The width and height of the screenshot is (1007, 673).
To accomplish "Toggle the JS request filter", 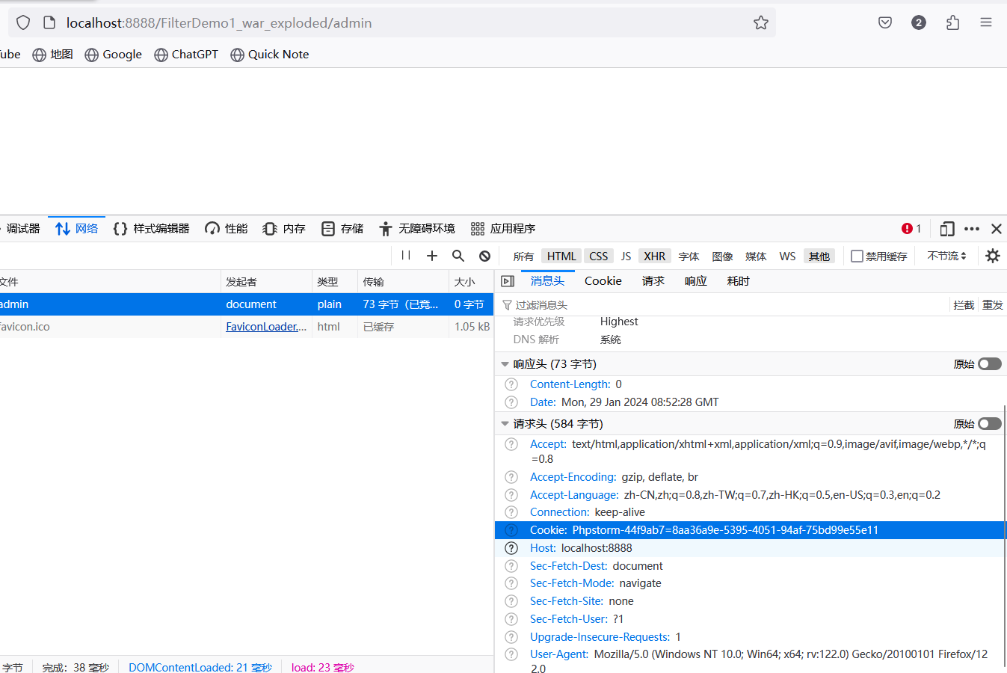I will (x=626, y=256).
